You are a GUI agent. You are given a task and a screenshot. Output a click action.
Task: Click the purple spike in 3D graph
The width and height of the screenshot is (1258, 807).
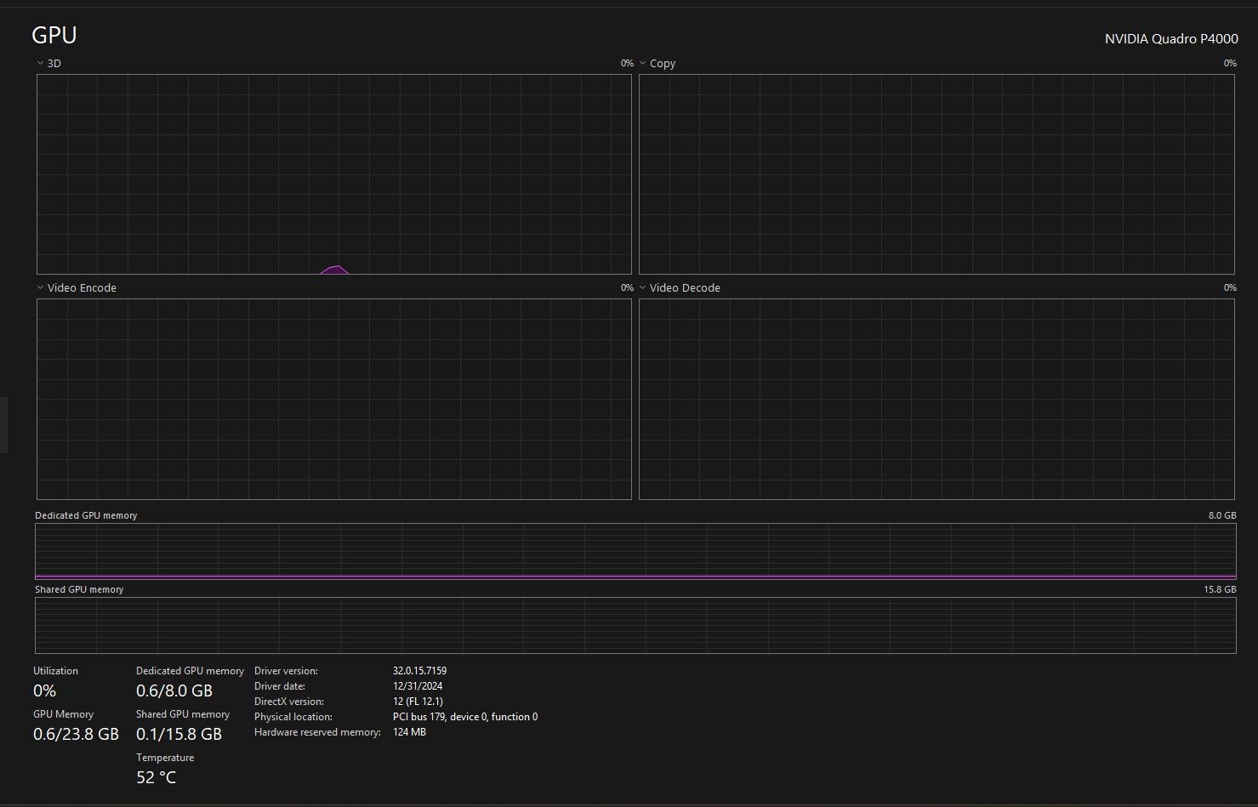pyautogui.click(x=334, y=270)
